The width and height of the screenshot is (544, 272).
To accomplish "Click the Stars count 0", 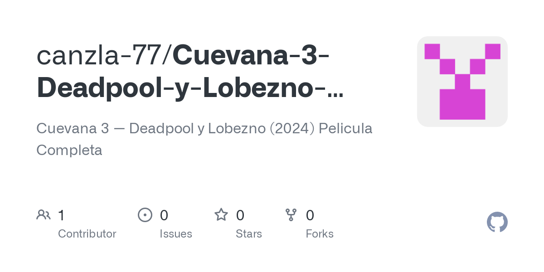I will pyautogui.click(x=240, y=215).
